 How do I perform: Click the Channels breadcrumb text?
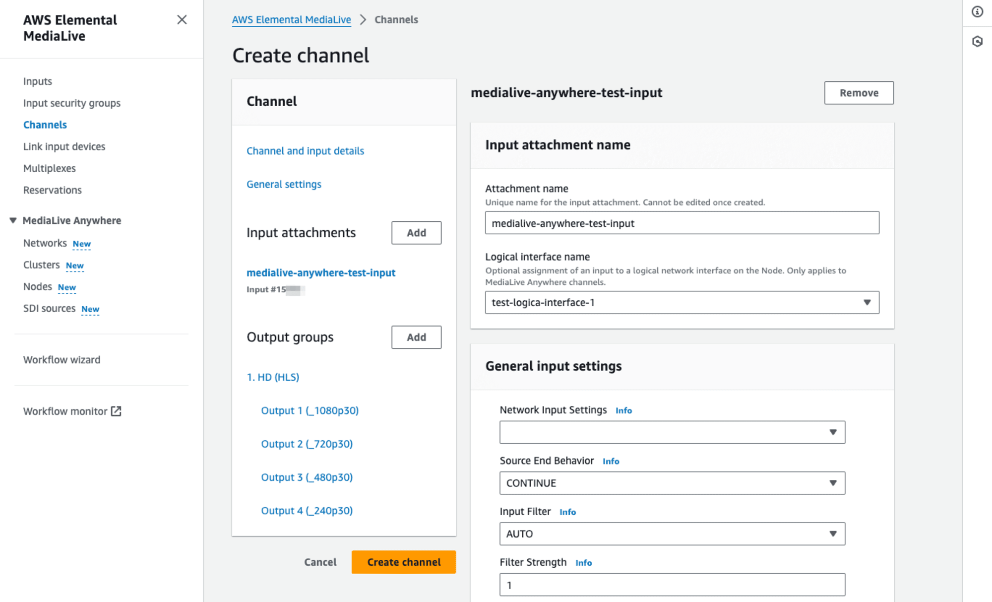tap(396, 20)
